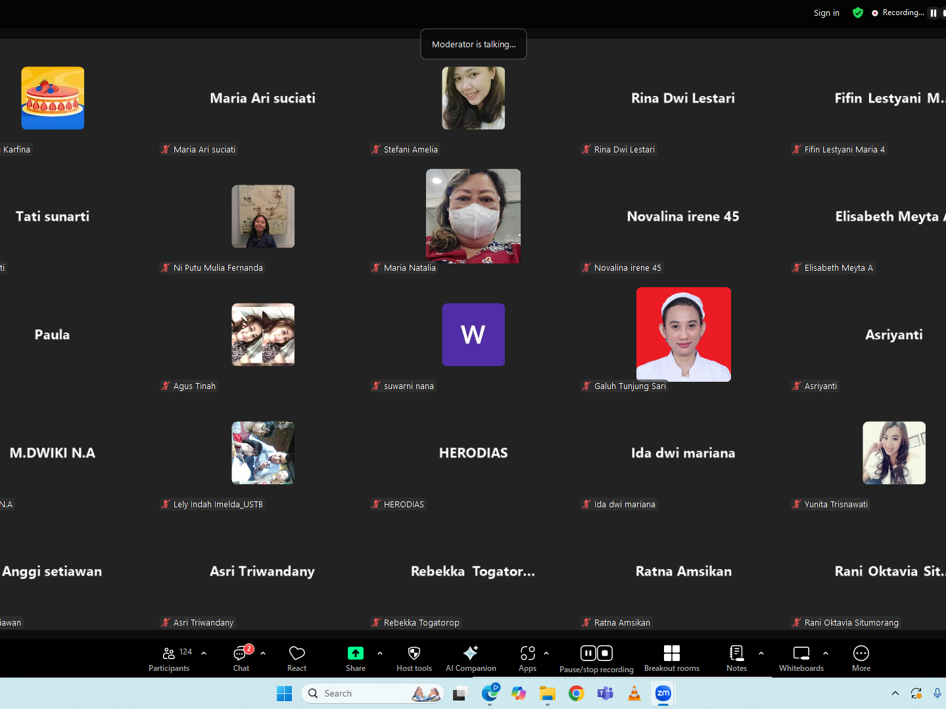Open the Chat panel
Screen dimensions: 946x709
click(241, 658)
